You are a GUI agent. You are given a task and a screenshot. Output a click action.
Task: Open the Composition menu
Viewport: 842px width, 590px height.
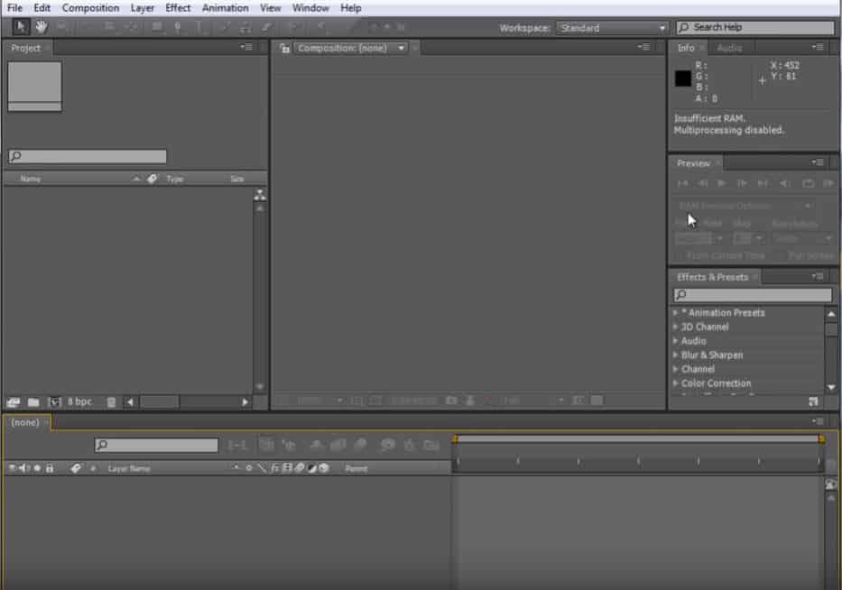tap(90, 8)
